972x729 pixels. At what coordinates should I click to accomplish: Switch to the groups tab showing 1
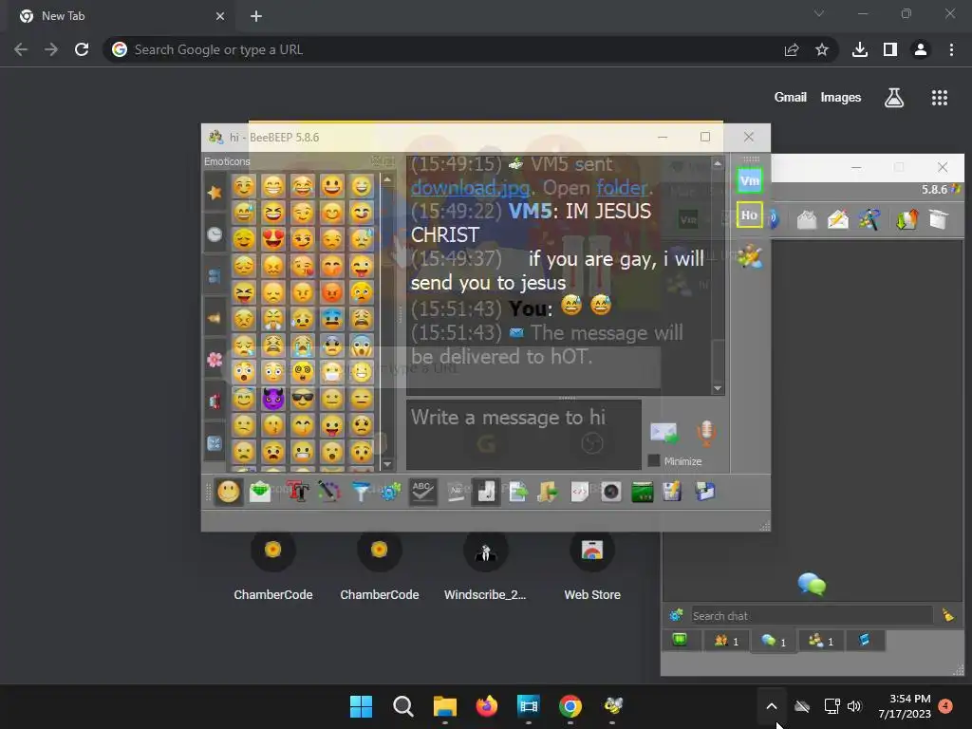[x=820, y=641]
